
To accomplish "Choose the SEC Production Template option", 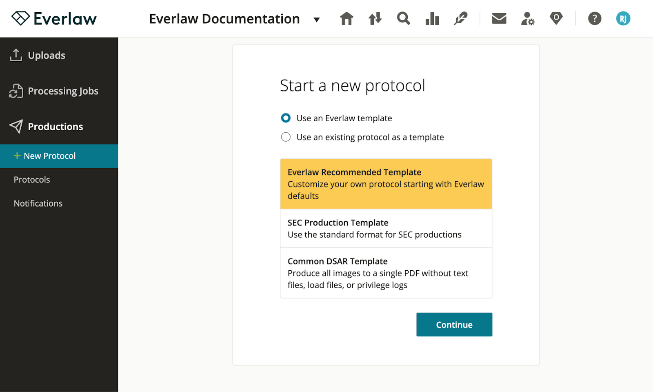I will click(x=386, y=229).
